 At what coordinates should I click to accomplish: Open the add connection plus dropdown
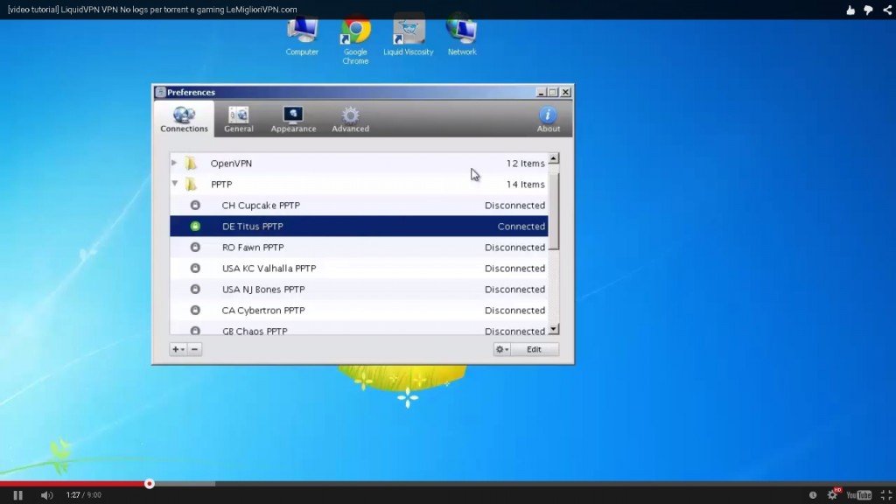(178, 349)
